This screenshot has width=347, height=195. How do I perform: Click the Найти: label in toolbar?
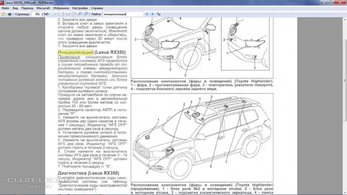pos(97,14)
